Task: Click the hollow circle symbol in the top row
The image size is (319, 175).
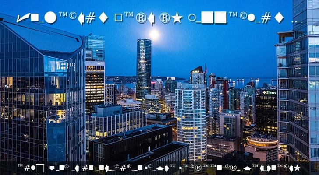Action: click(192, 18)
